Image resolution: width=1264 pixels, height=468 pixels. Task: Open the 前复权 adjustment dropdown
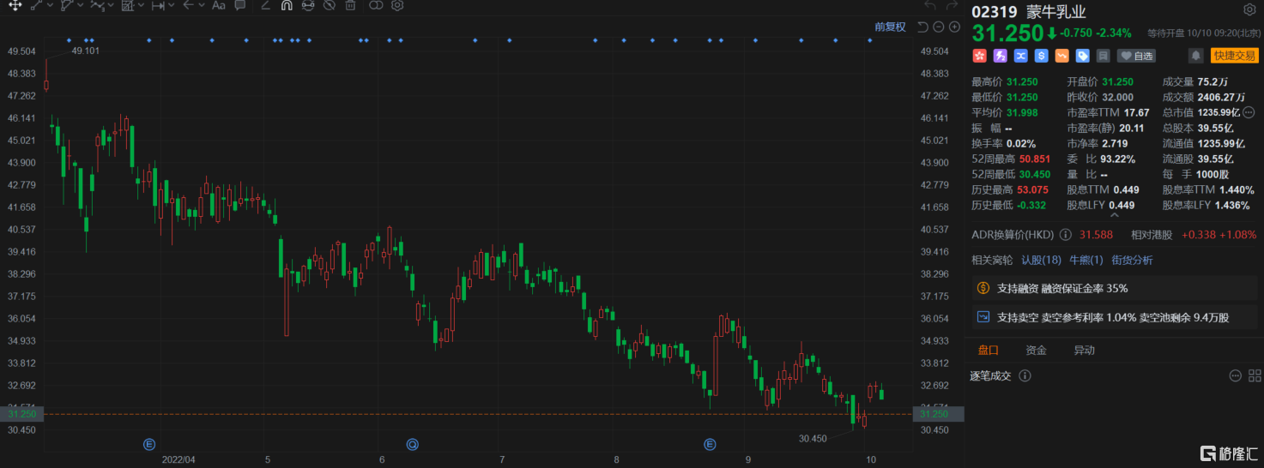click(x=891, y=27)
